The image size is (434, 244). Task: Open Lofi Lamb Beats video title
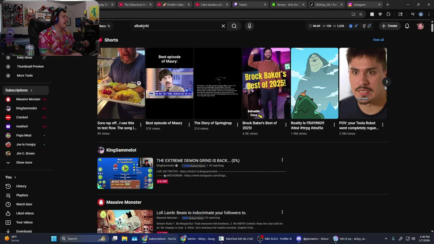point(201,213)
